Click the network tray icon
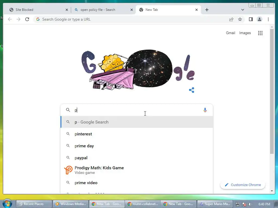Screen dimensions: 278x208 click(237, 204)
